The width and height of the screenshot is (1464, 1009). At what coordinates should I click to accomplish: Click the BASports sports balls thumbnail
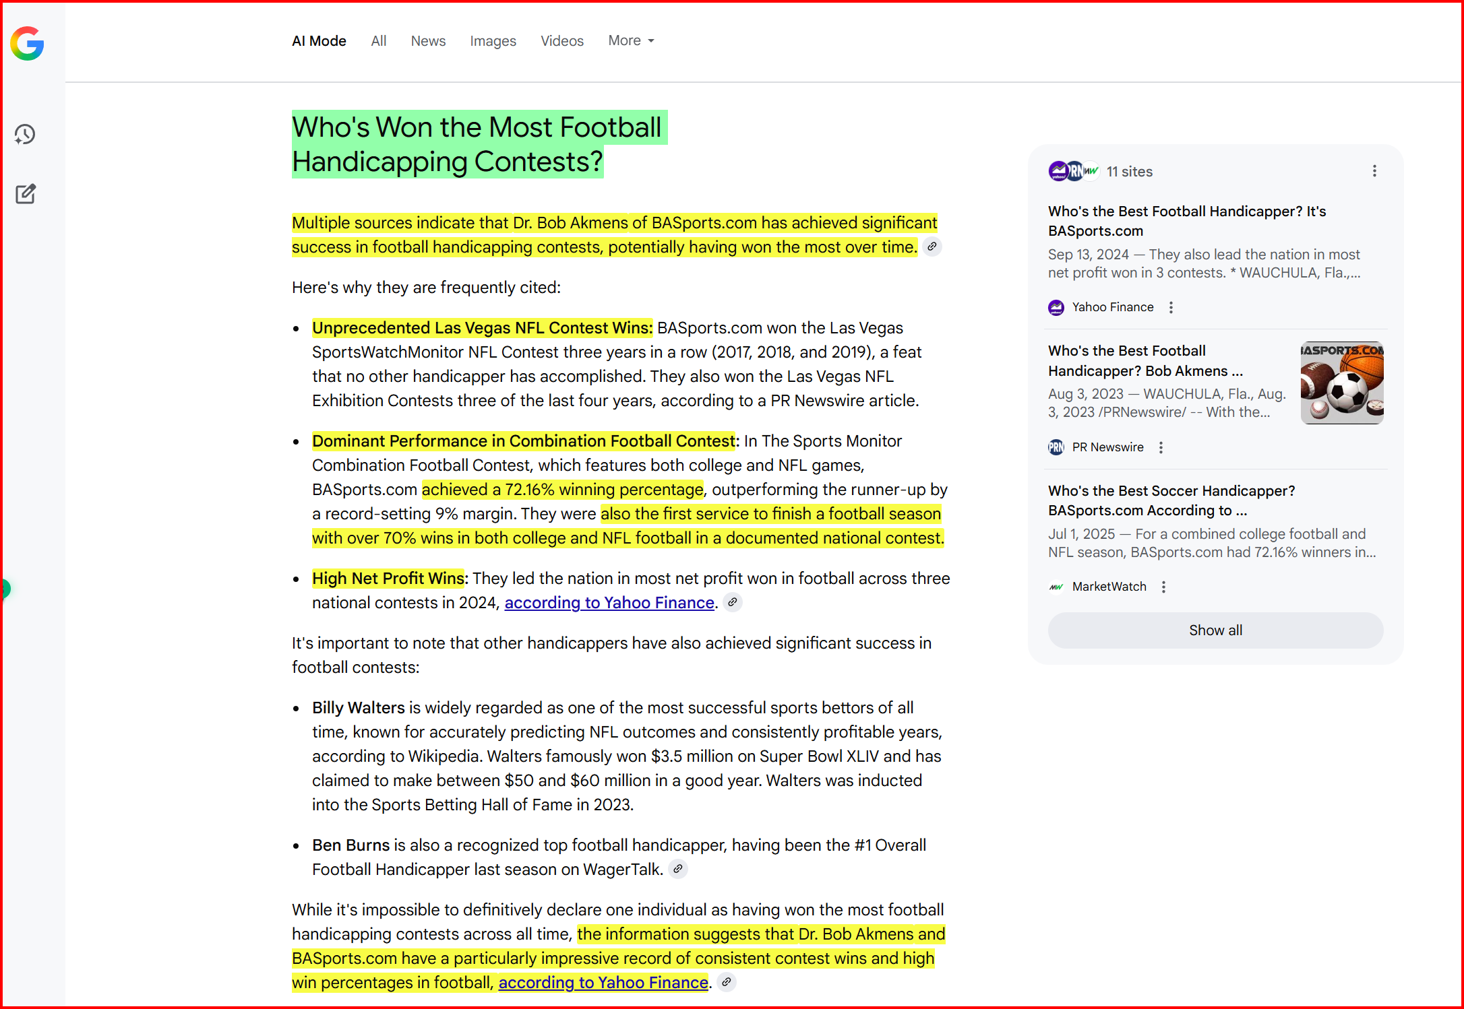tap(1341, 383)
